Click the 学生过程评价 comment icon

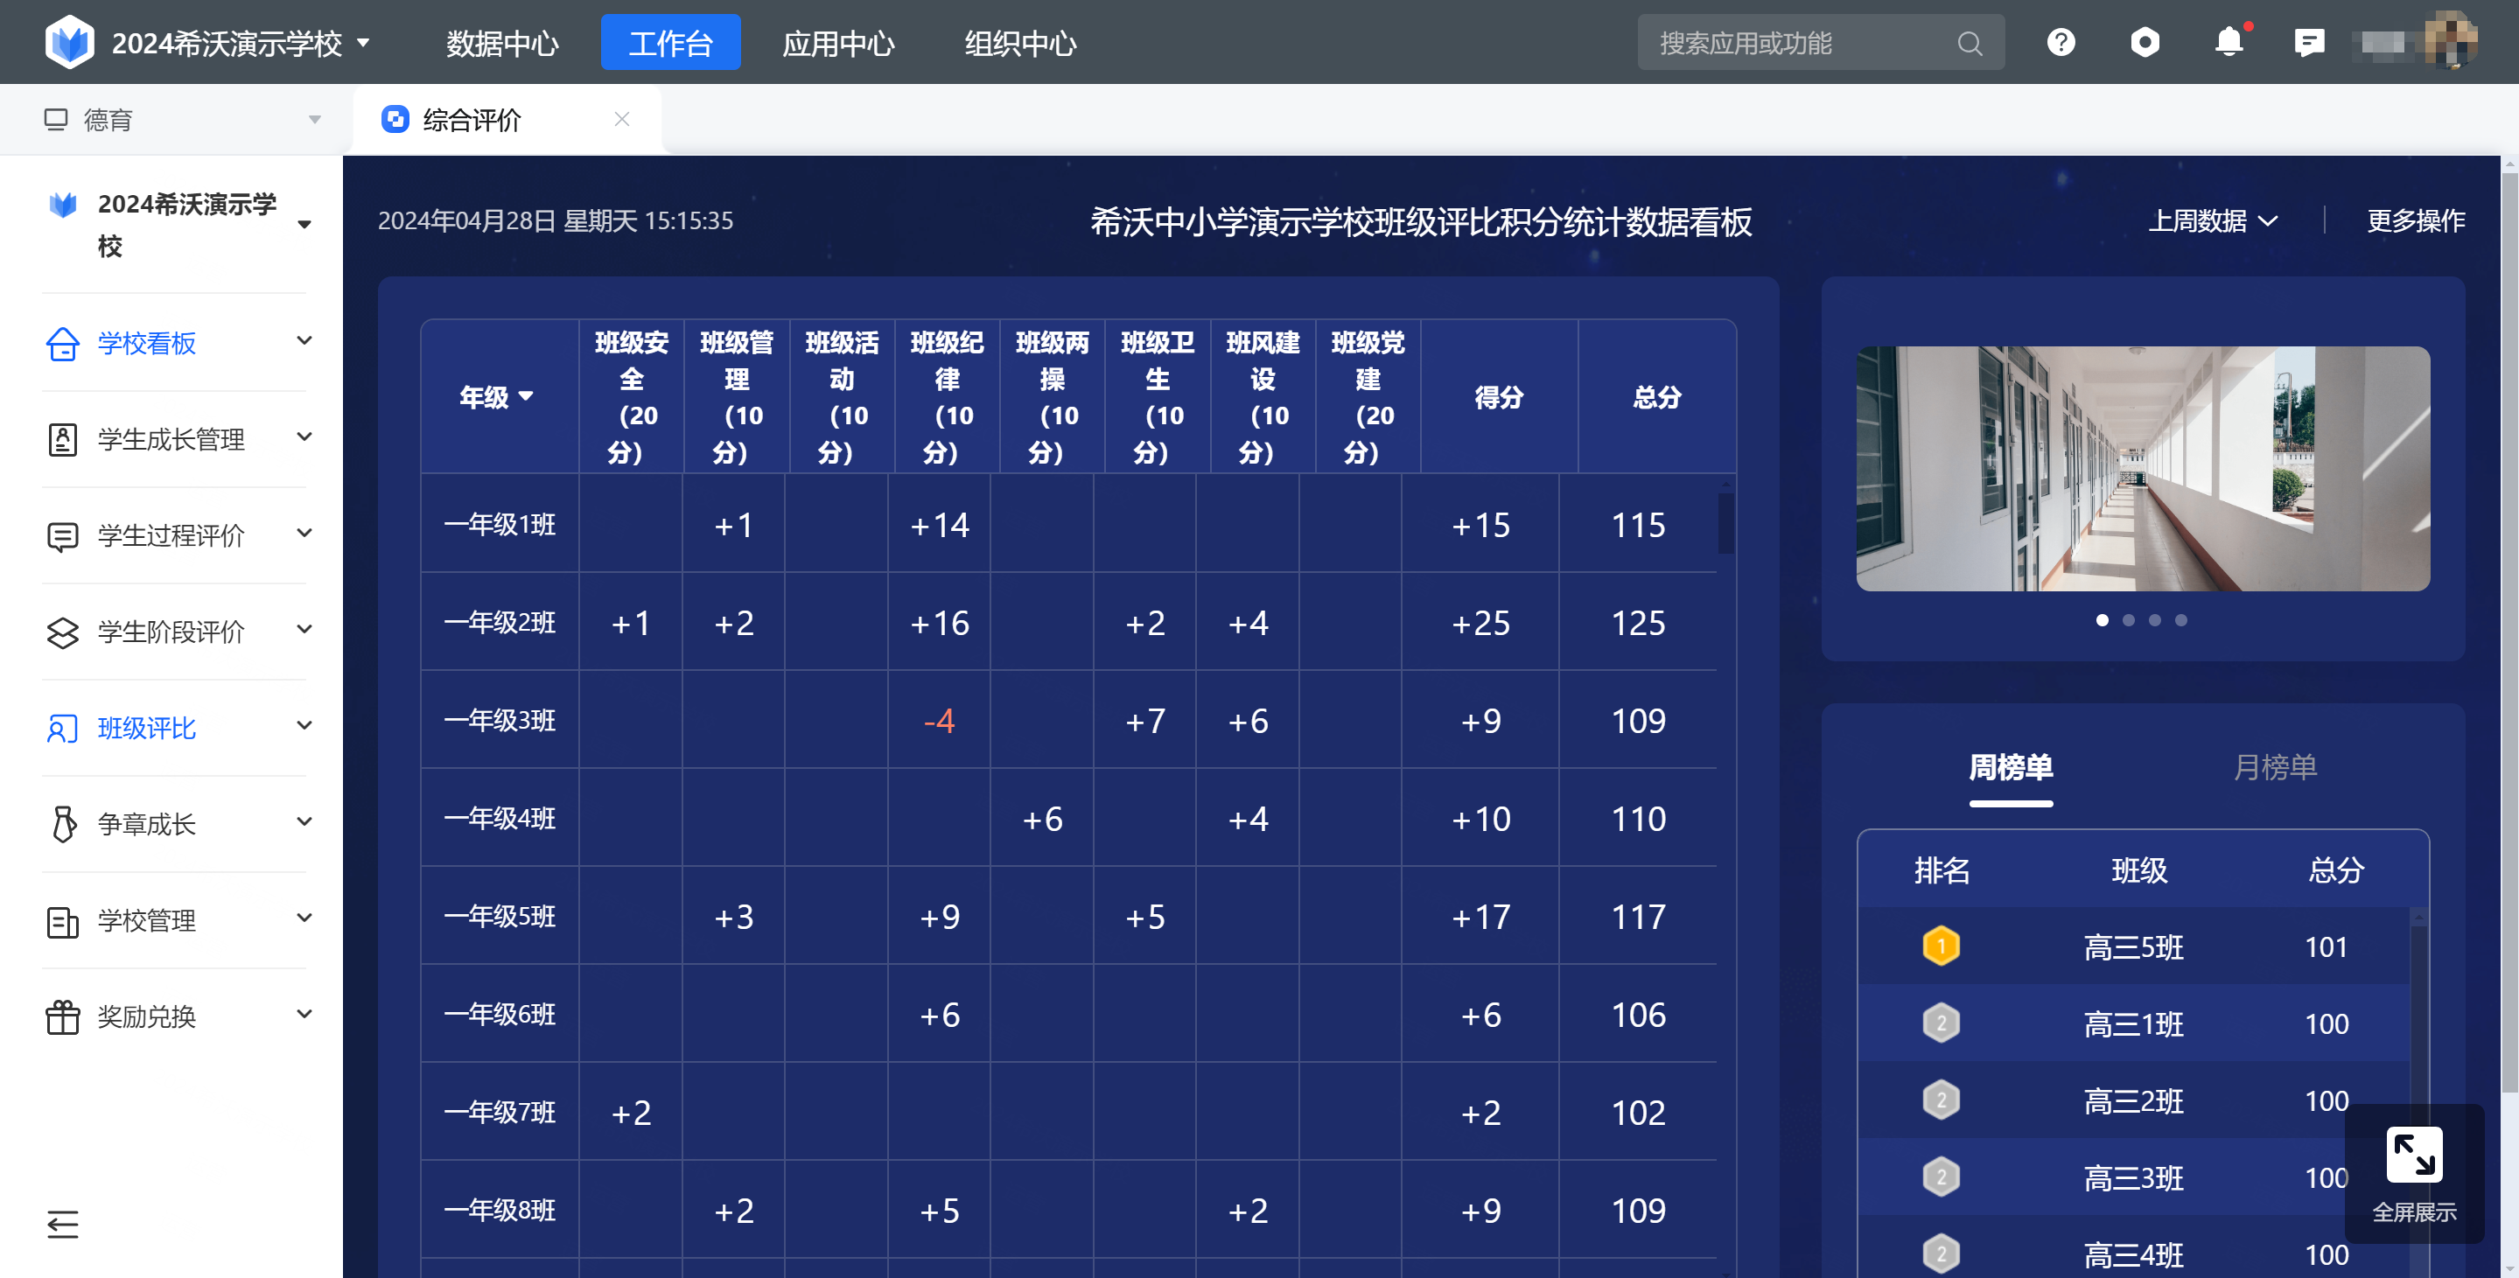pos(63,536)
